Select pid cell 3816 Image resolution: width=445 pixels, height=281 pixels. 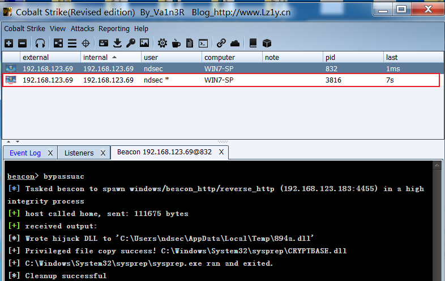coord(333,80)
